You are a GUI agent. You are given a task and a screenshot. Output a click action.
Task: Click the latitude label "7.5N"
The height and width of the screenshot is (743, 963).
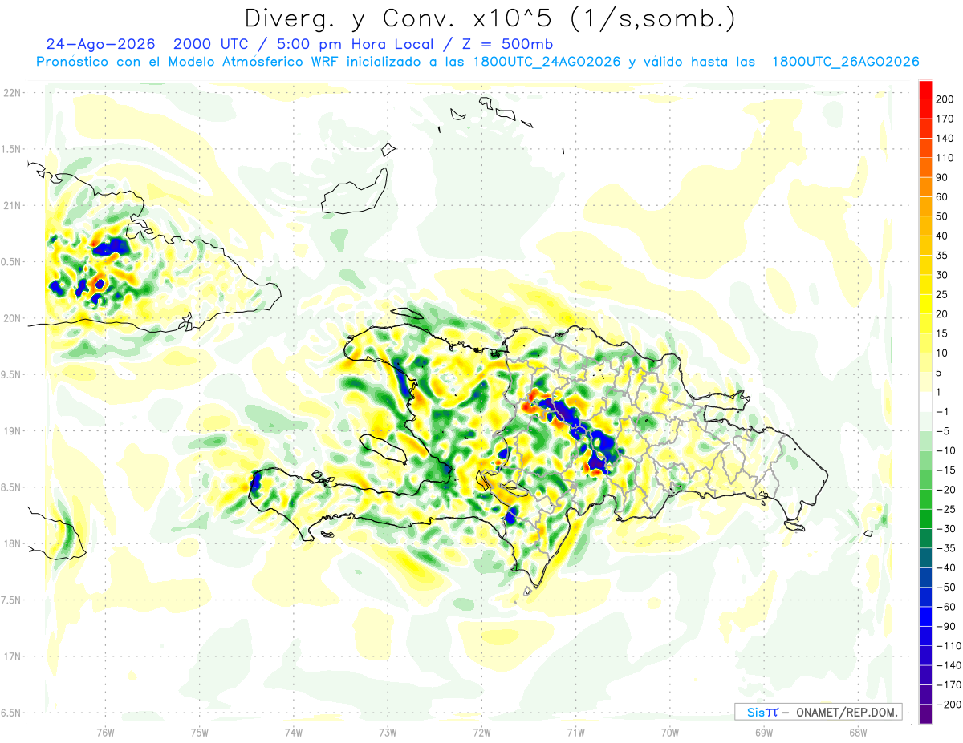12,600
